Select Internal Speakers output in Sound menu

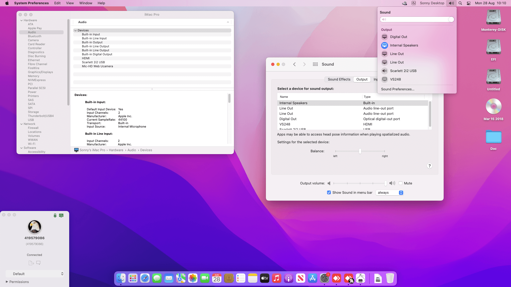[404, 45]
